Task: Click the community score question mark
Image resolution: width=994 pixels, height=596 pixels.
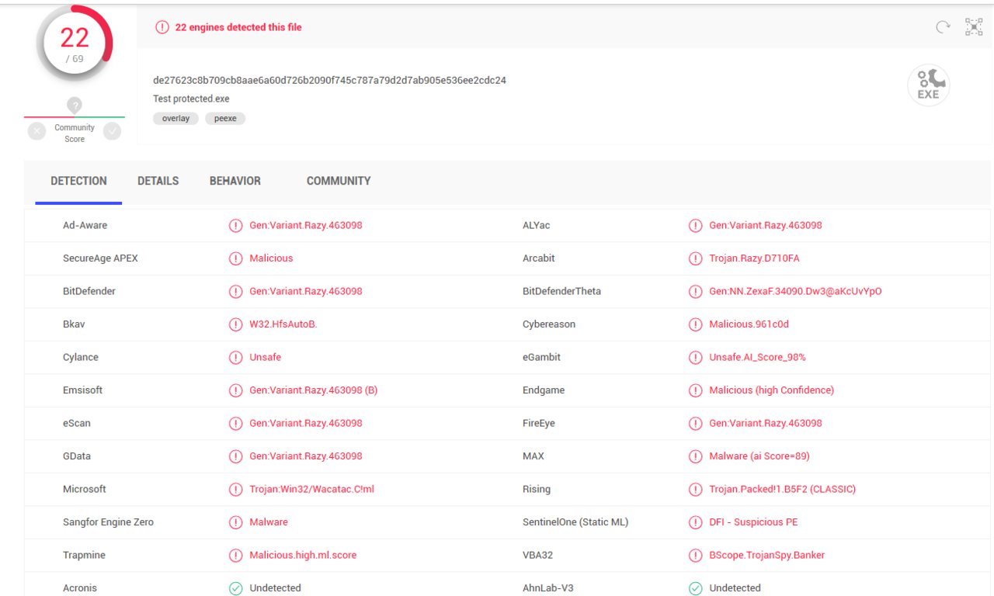Action: 75,105
